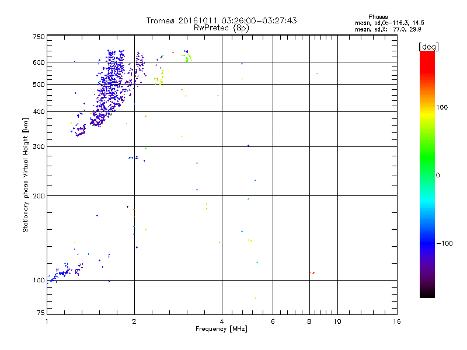
Task: Click 'mean, sd,X: 77.0, 29.9' statistics line
Action: point(388,29)
